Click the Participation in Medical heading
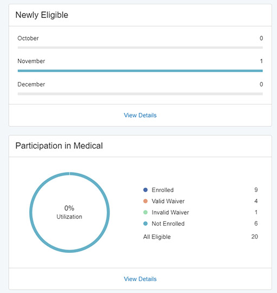The width and height of the screenshot is (277, 293). 59,146
